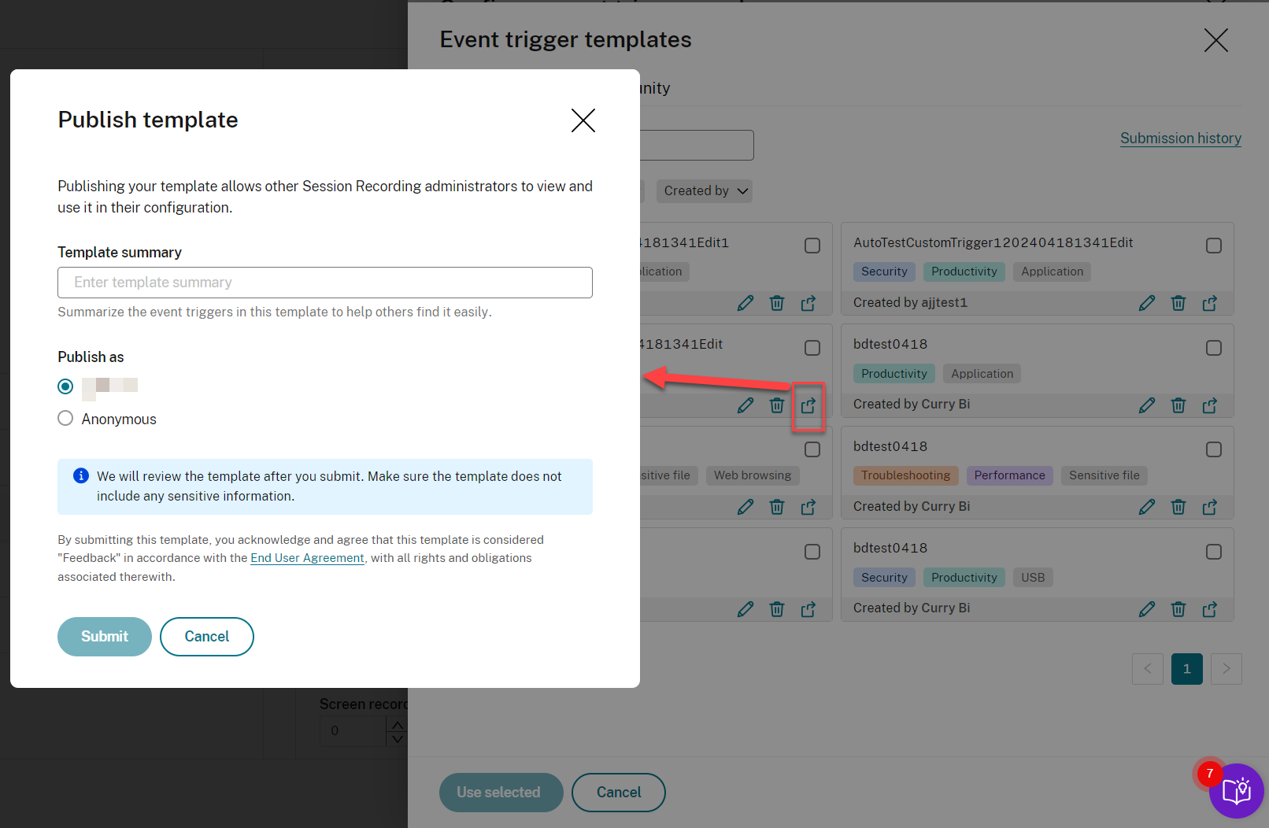Click Application tag on AutoTestCustomTrigger1202404181341Edit card

click(x=1053, y=272)
